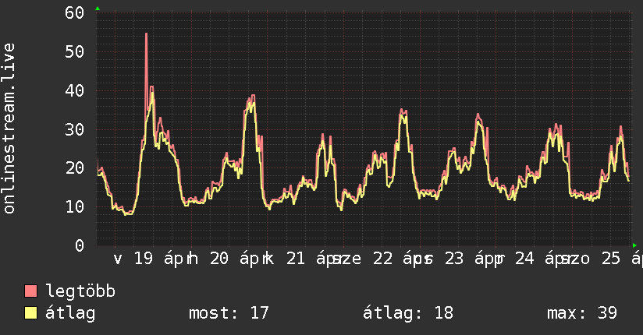Click the 30 y-axis label
The width and height of the screenshot is (643, 335).
75,130
